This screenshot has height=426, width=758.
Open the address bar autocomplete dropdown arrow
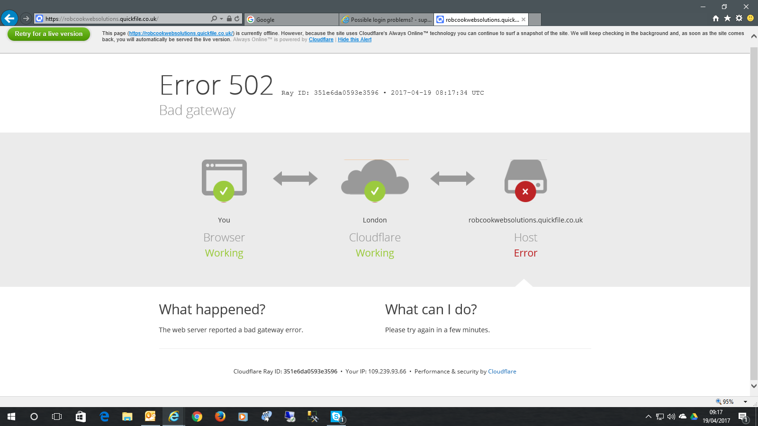click(221, 19)
